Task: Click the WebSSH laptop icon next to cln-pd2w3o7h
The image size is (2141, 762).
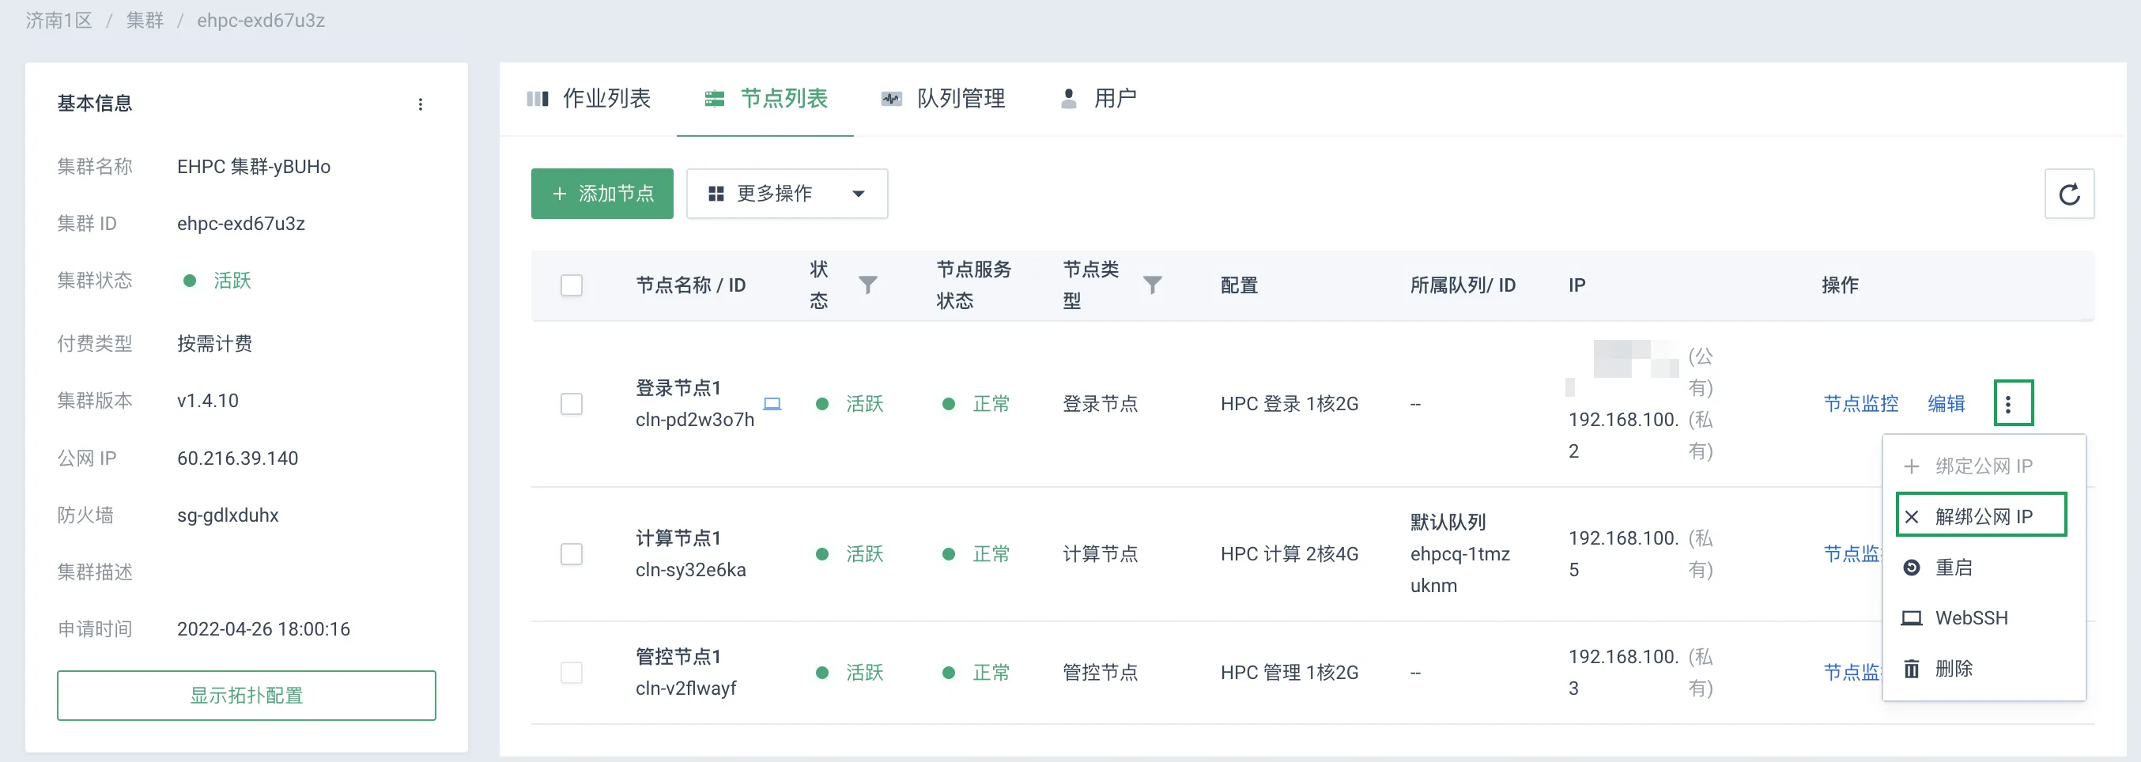Action: pyautogui.click(x=772, y=404)
